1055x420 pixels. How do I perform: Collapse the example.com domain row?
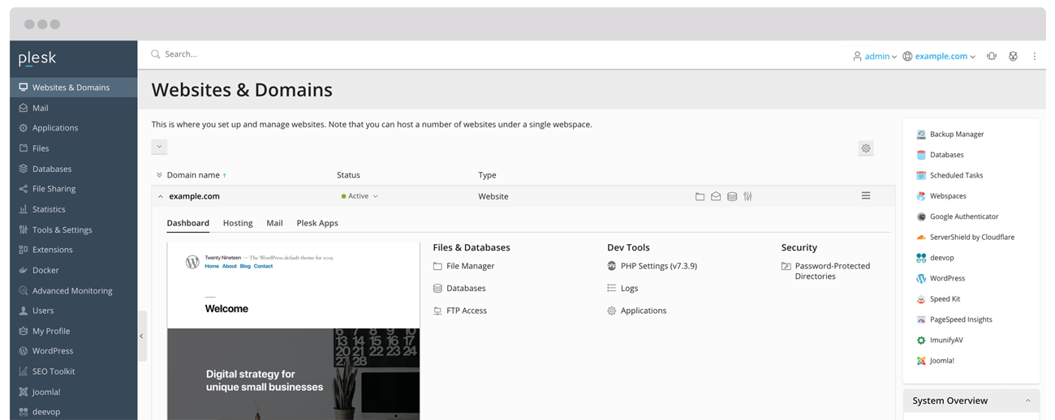(x=160, y=196)
